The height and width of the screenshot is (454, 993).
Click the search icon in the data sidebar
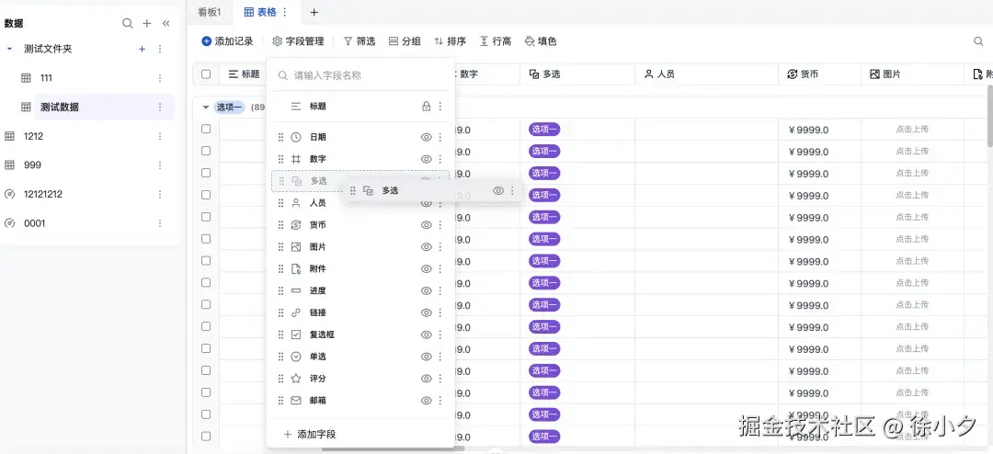coord(128,23)
